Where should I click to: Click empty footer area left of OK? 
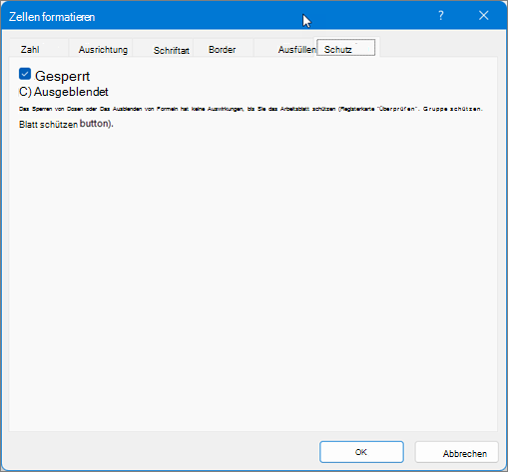coord(160,452)
